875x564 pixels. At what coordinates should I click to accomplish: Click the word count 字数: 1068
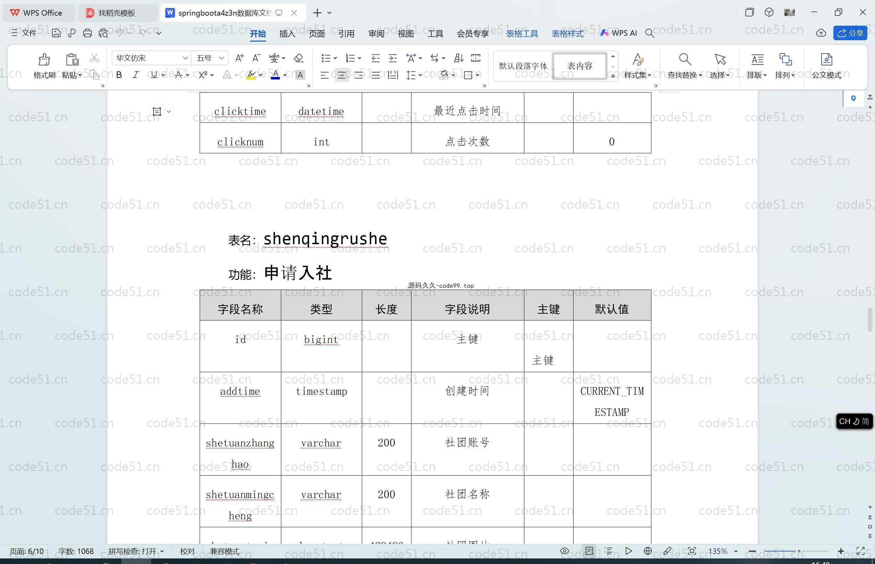(76, 551)
